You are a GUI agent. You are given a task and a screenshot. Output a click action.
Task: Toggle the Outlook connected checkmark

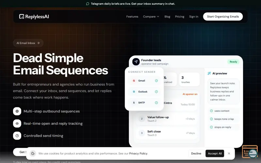pos(156,92)
